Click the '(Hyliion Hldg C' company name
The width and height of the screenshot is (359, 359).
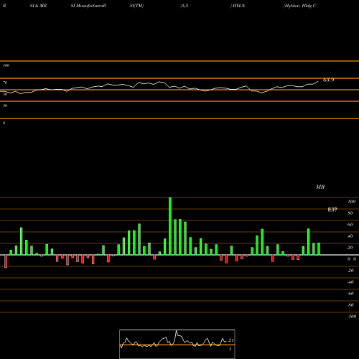300,6
